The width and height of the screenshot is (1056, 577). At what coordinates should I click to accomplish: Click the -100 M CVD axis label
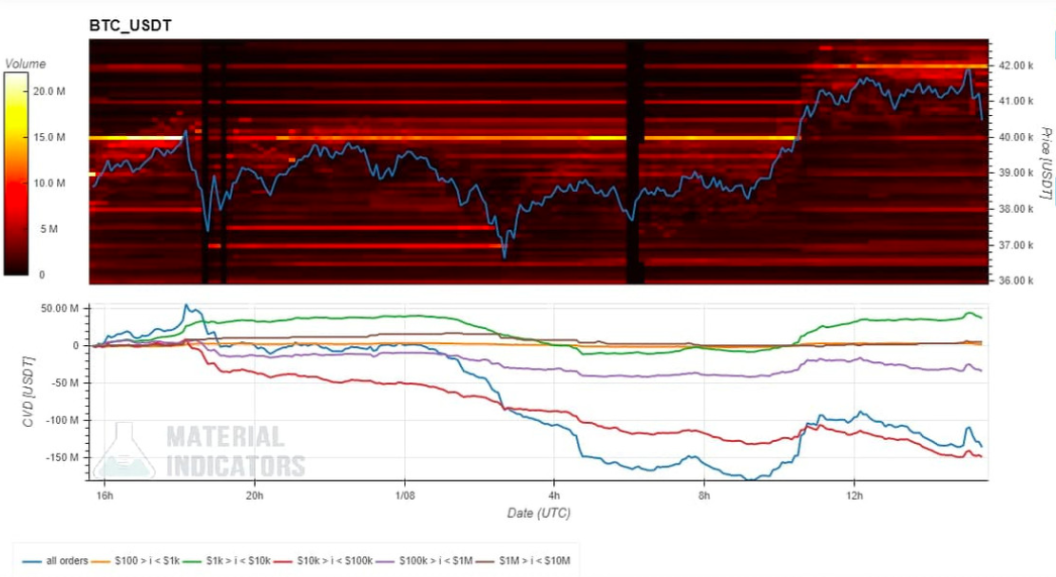[x=61, y=420]
